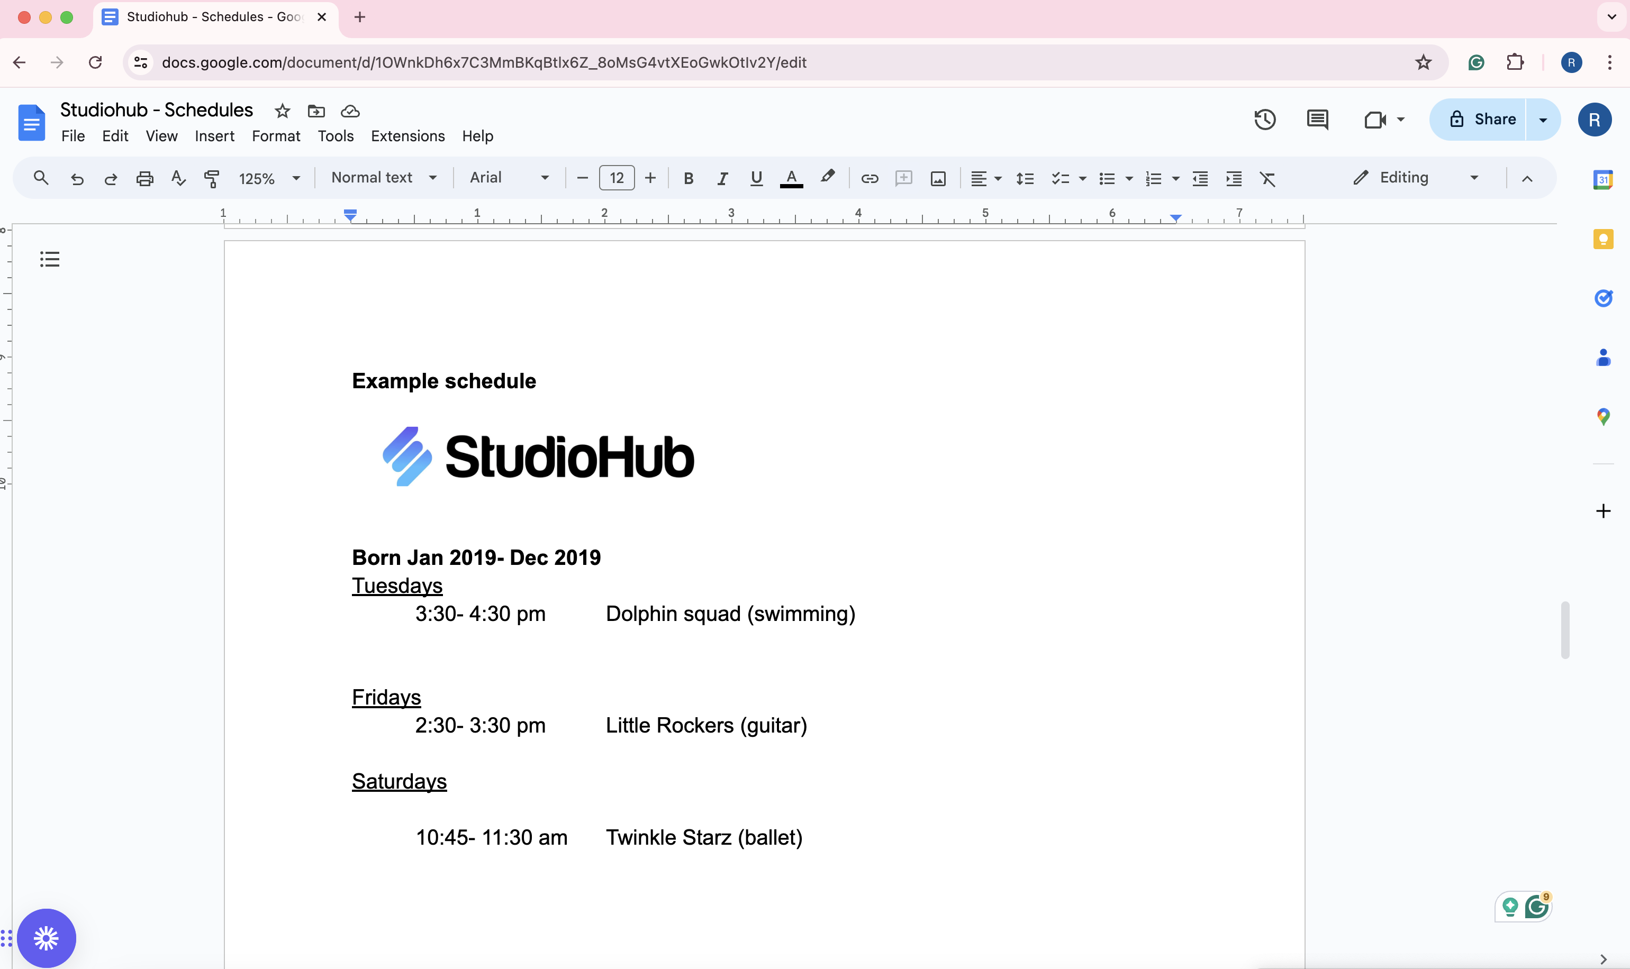The height and width of the screenshot is (969, 1630).
Task: Open the 125% zoom dropdown
Action: pyautogui.click(x=269, y=178)
